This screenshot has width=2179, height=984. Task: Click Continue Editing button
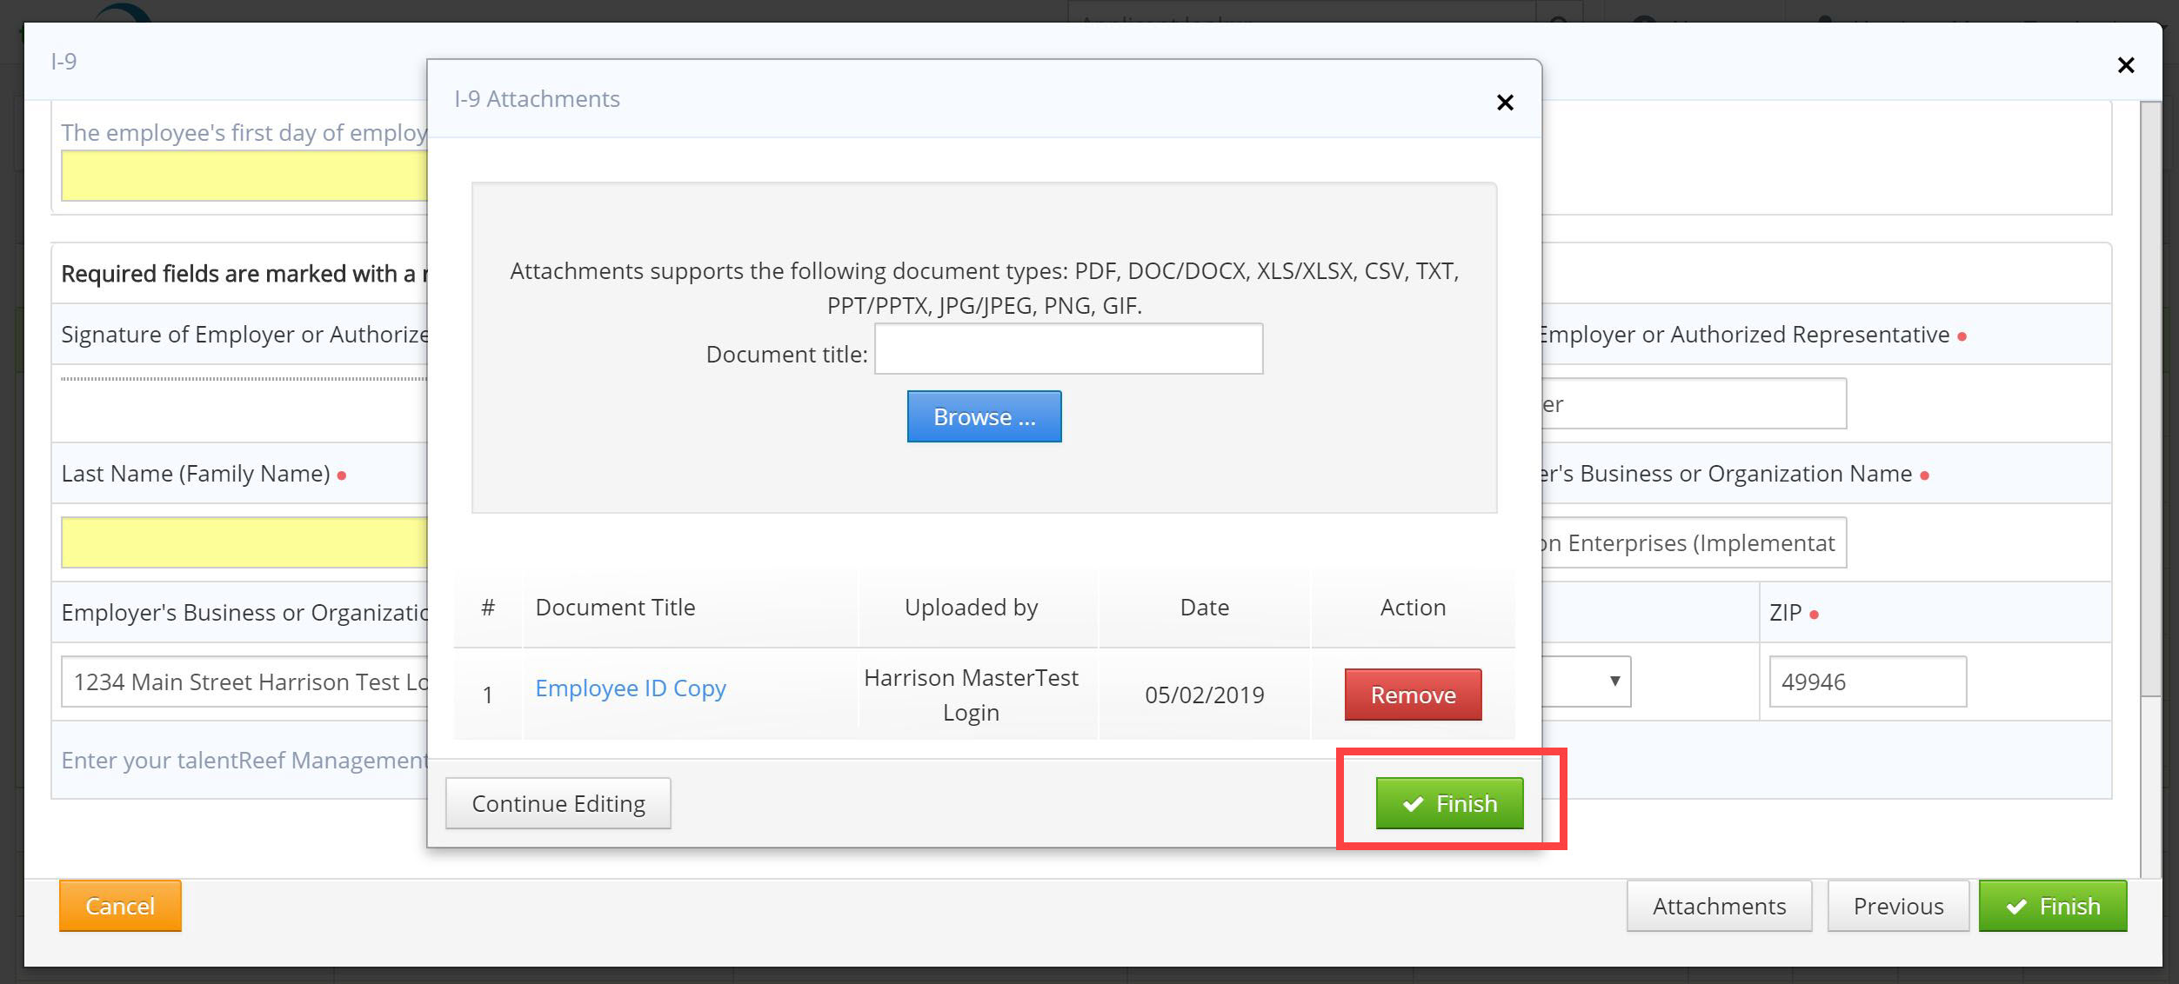(558, 803)
